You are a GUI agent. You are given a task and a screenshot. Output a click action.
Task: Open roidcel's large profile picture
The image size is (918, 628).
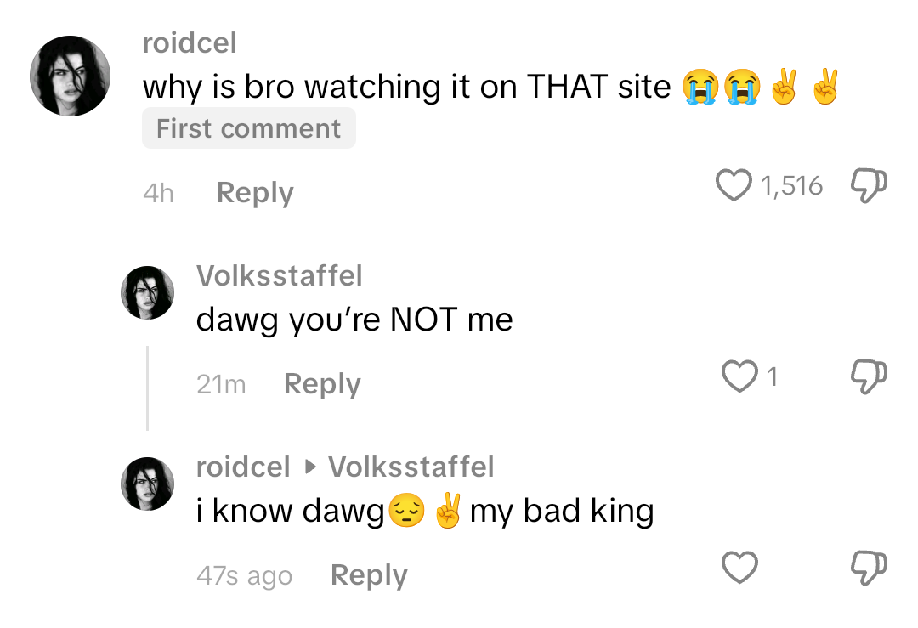(x=70, y=76)
